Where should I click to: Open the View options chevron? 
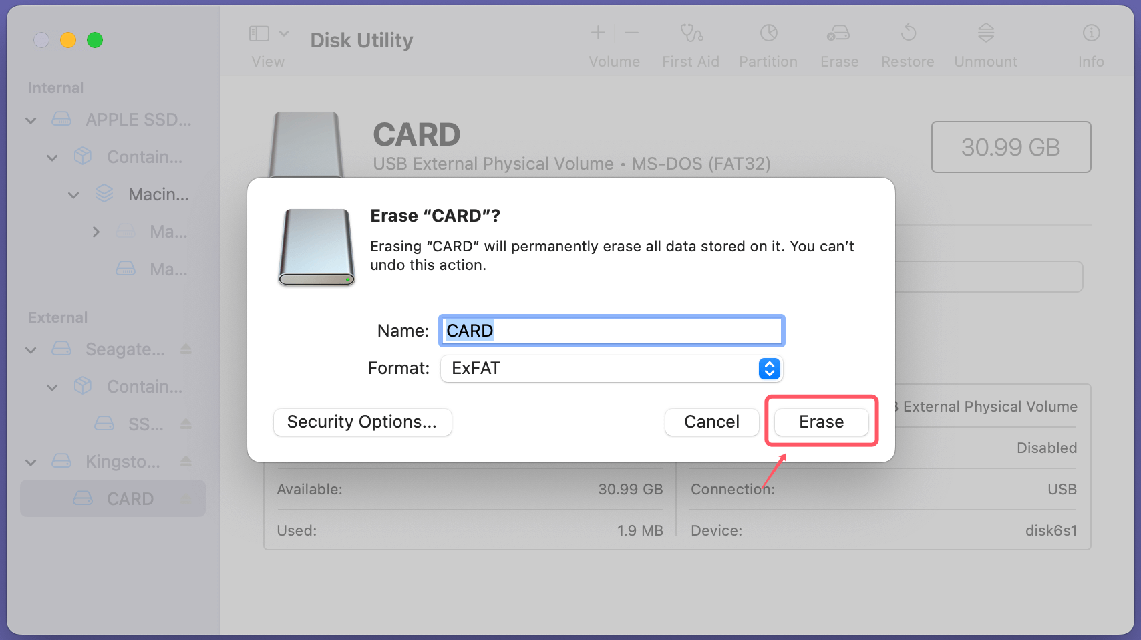point(284,32)
